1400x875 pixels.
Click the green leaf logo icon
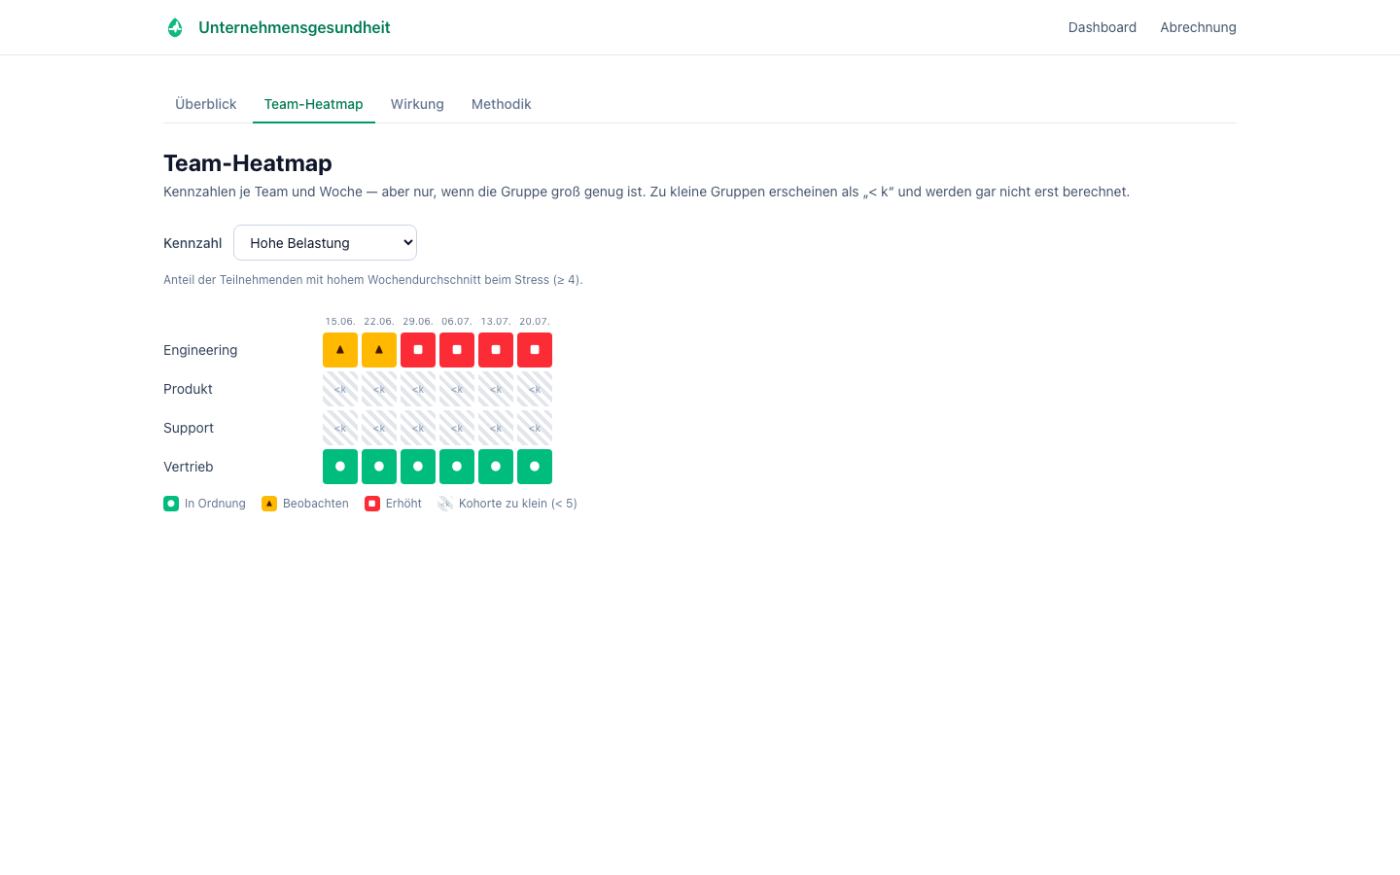175,27
